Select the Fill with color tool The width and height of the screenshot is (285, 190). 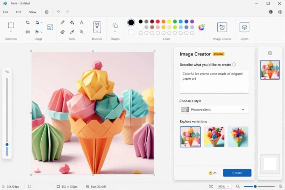[72, 22]
